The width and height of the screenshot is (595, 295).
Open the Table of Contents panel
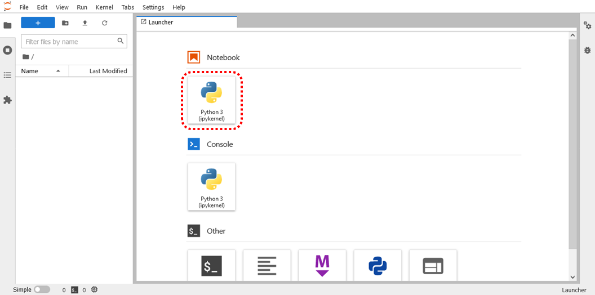7,75
